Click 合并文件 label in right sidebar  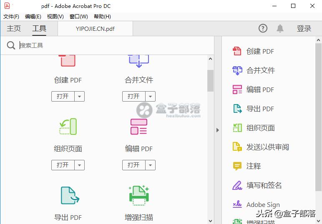[x=261, y=70]
